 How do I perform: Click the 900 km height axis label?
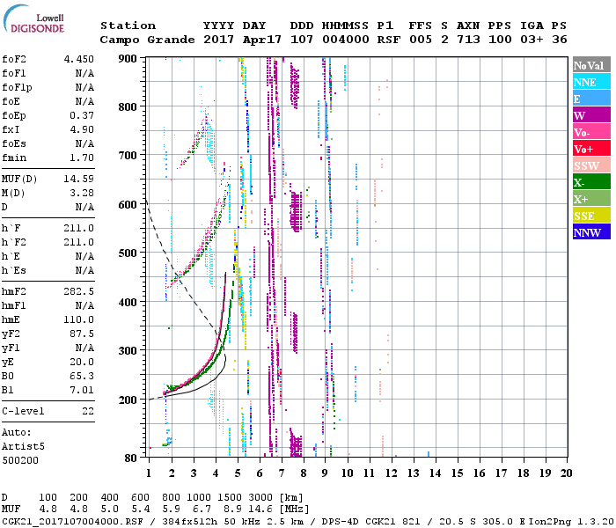(128, 59)
